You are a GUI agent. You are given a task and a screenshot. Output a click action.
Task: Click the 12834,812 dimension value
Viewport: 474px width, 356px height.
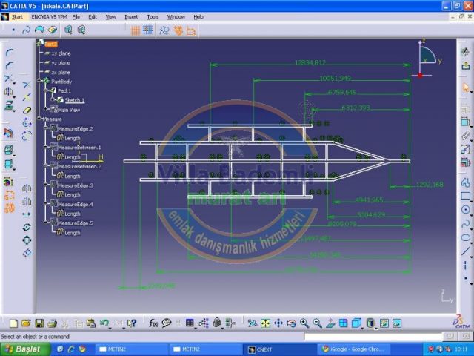click(x=310, y=62)
